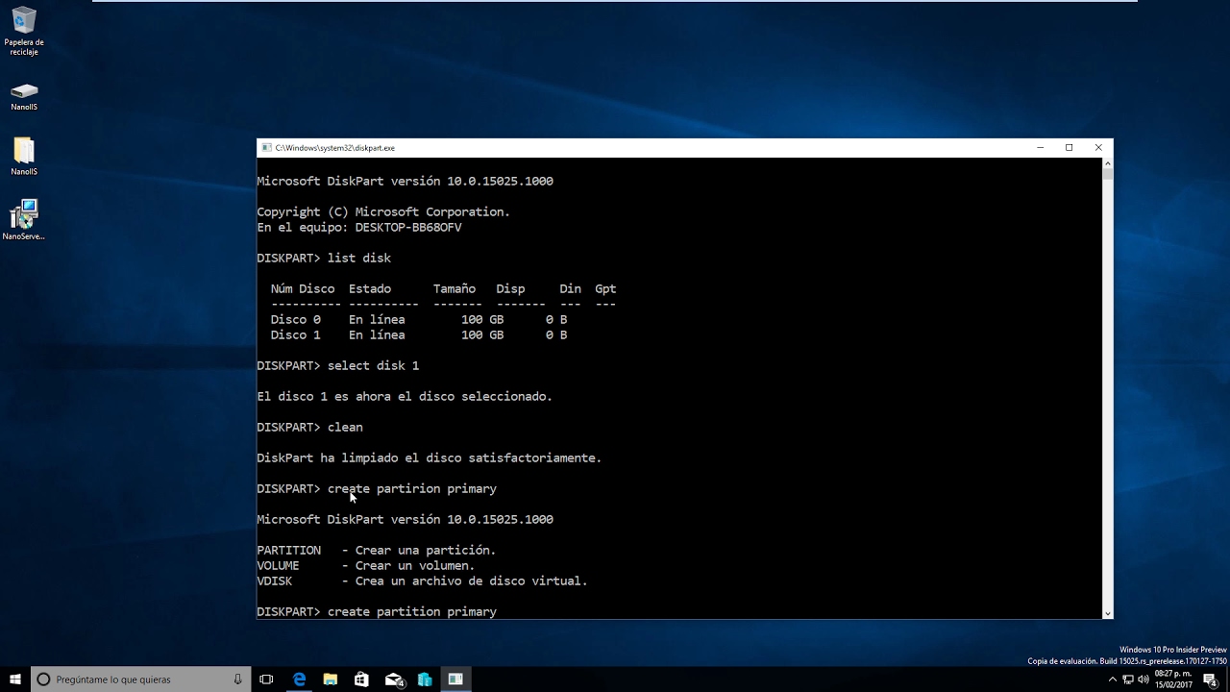Image resolution: width=1230 pixels, height=692 pixels.
Task: Click 'El disco 1 es ahora el disco seleccionado.'
Action: click(405, 397)
